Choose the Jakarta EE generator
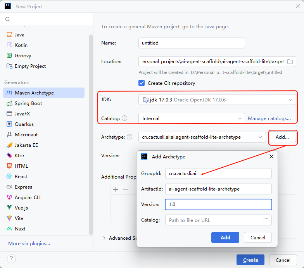The image size is (304, 268). pyautogui.click(x=44, y=145)
